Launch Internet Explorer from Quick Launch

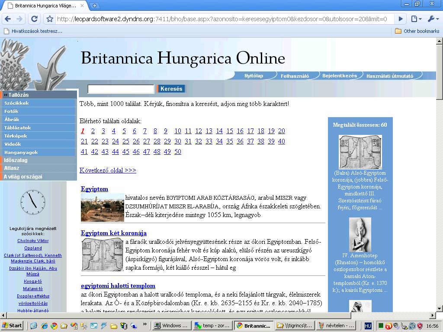point(45,326)
